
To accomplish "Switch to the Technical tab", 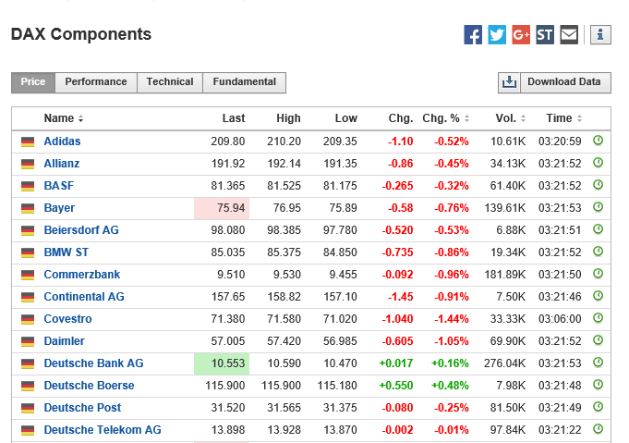I will click(x=170, y=82).
